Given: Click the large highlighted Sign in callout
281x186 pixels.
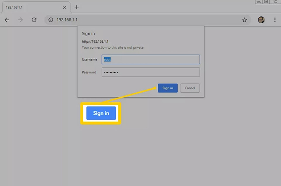Looking at the screenshot, I should (x=101, y=113).
